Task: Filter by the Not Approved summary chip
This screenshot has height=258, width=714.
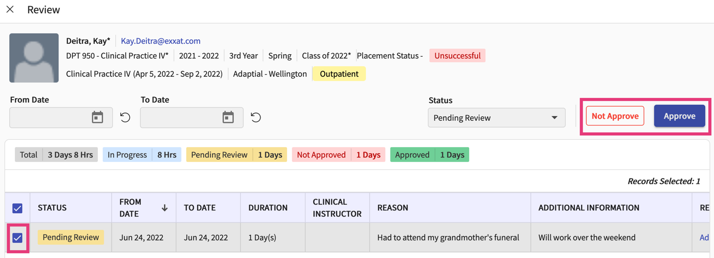Action: [338, 155]
